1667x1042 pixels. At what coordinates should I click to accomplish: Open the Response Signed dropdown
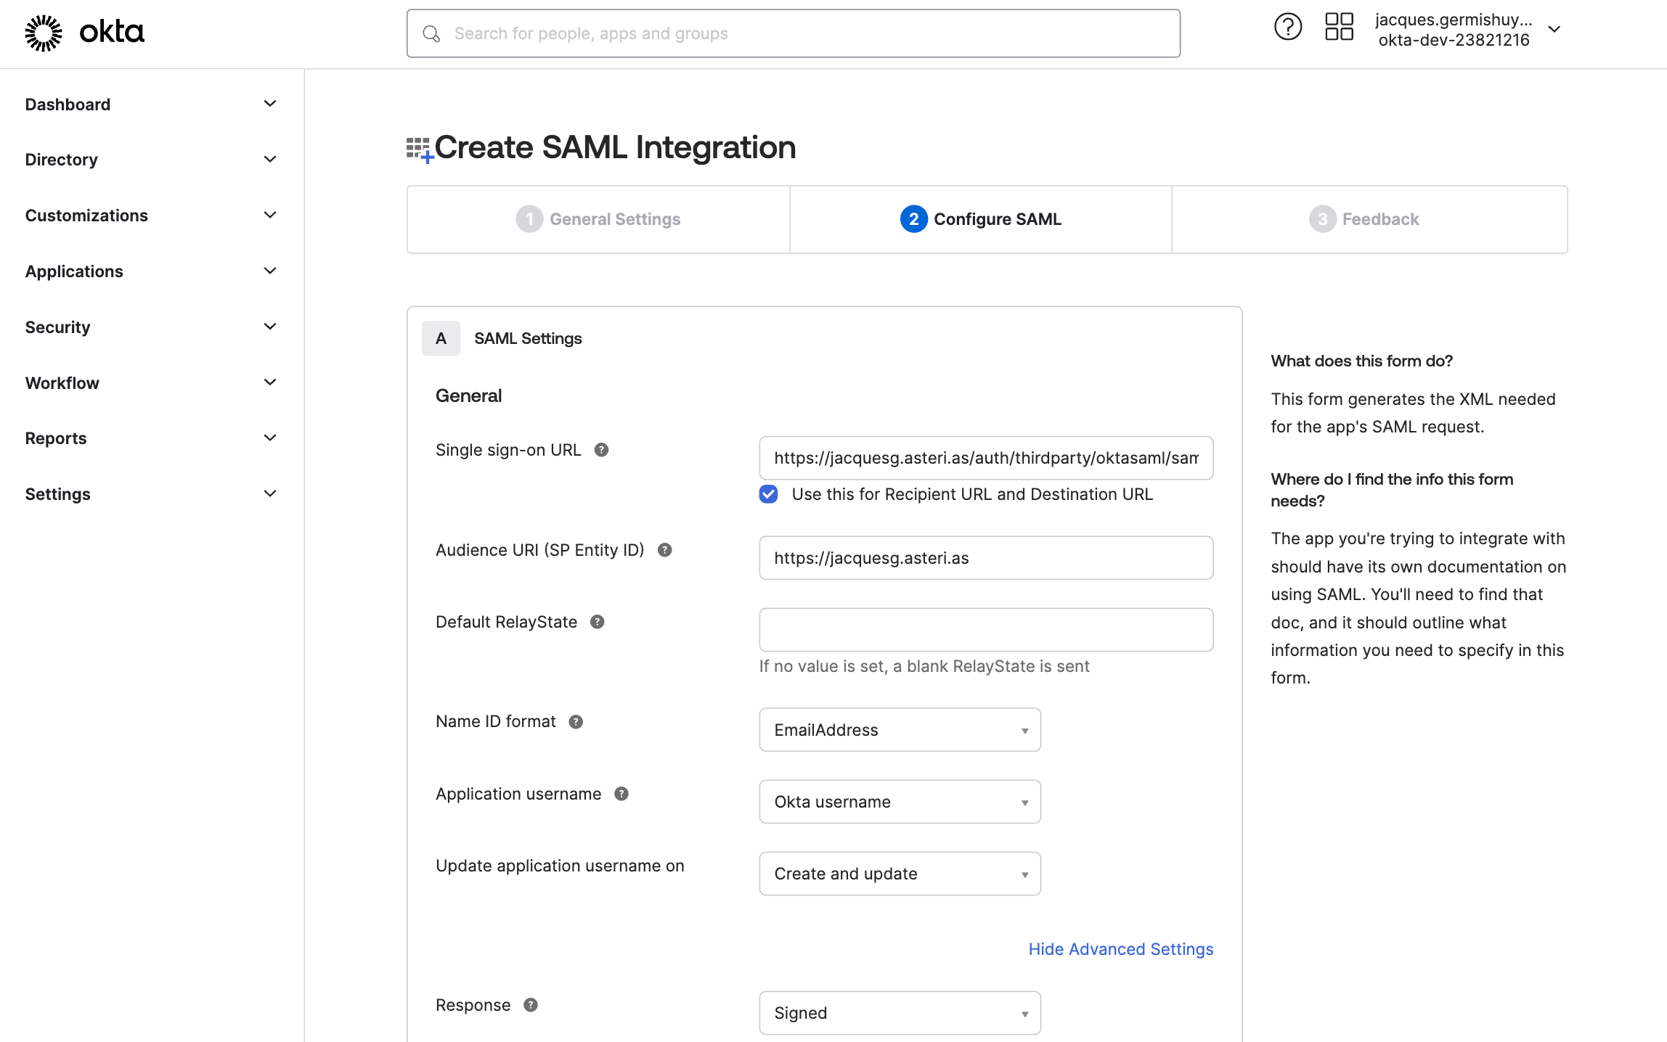point(900,1013)
